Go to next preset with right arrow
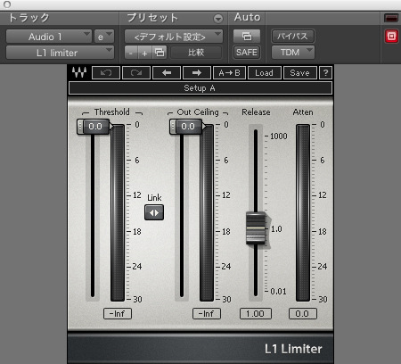401x364 pixels. click(197, 73)
